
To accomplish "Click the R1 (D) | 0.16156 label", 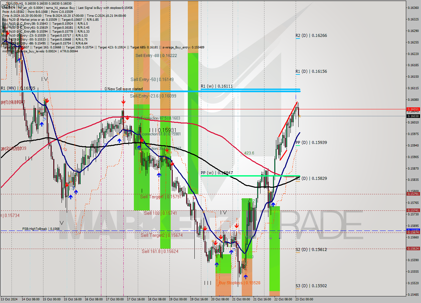I will pyautogui.click(x=311, y=71).
